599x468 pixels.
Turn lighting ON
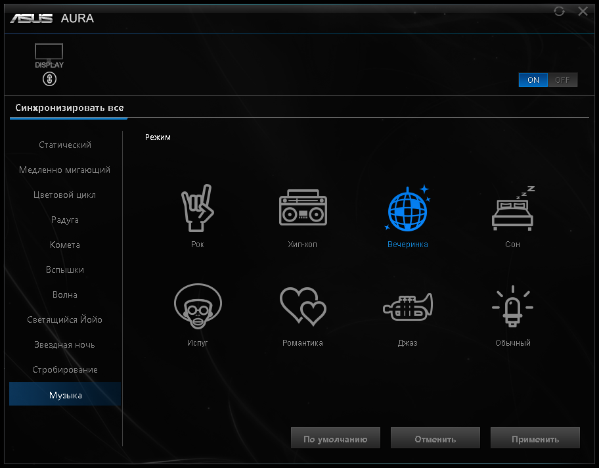(533, 80)
